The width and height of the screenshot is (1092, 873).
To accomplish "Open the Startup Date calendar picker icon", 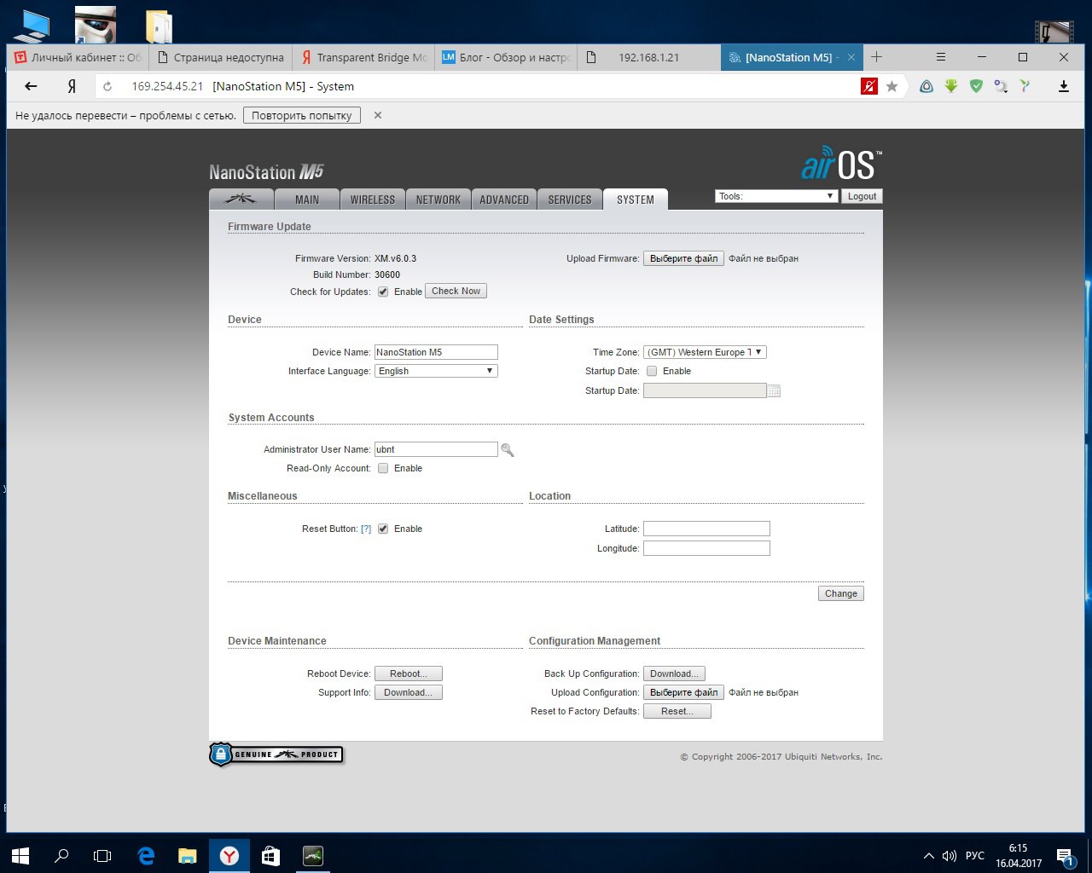I will [774, 391].
